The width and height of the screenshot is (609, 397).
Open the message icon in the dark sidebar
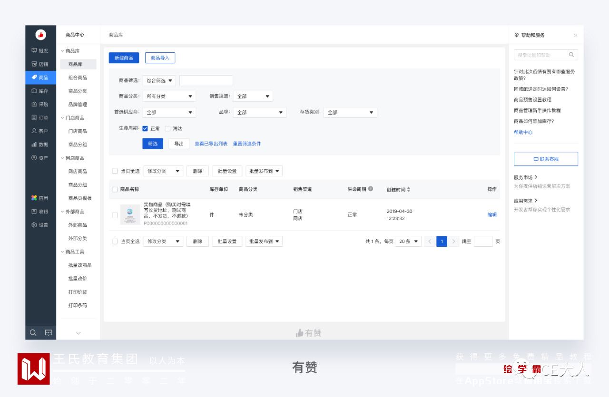tap(48, 333)
